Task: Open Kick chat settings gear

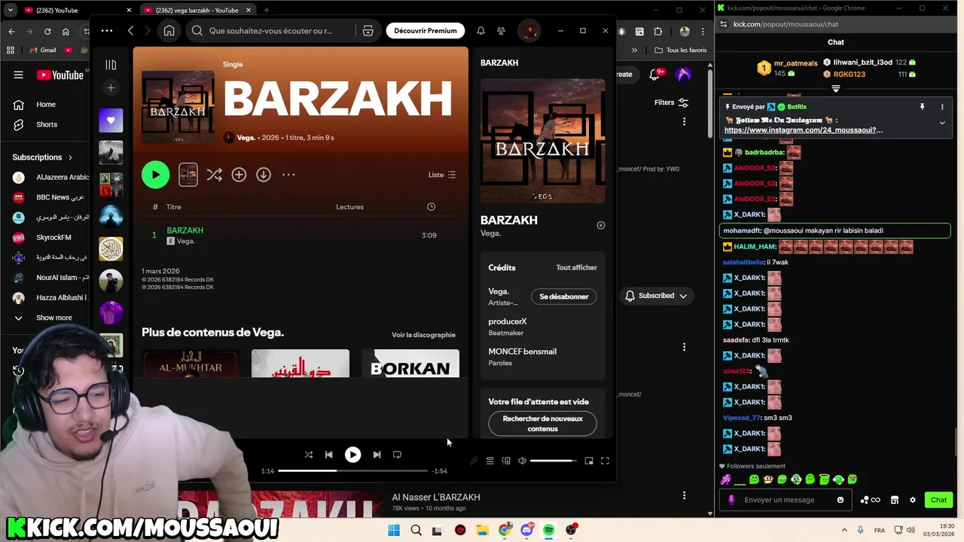Action: point(913,500)
